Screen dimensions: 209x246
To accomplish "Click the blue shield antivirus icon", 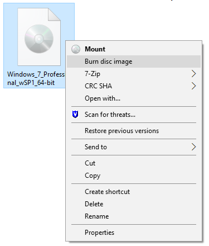I will point(75,114).
